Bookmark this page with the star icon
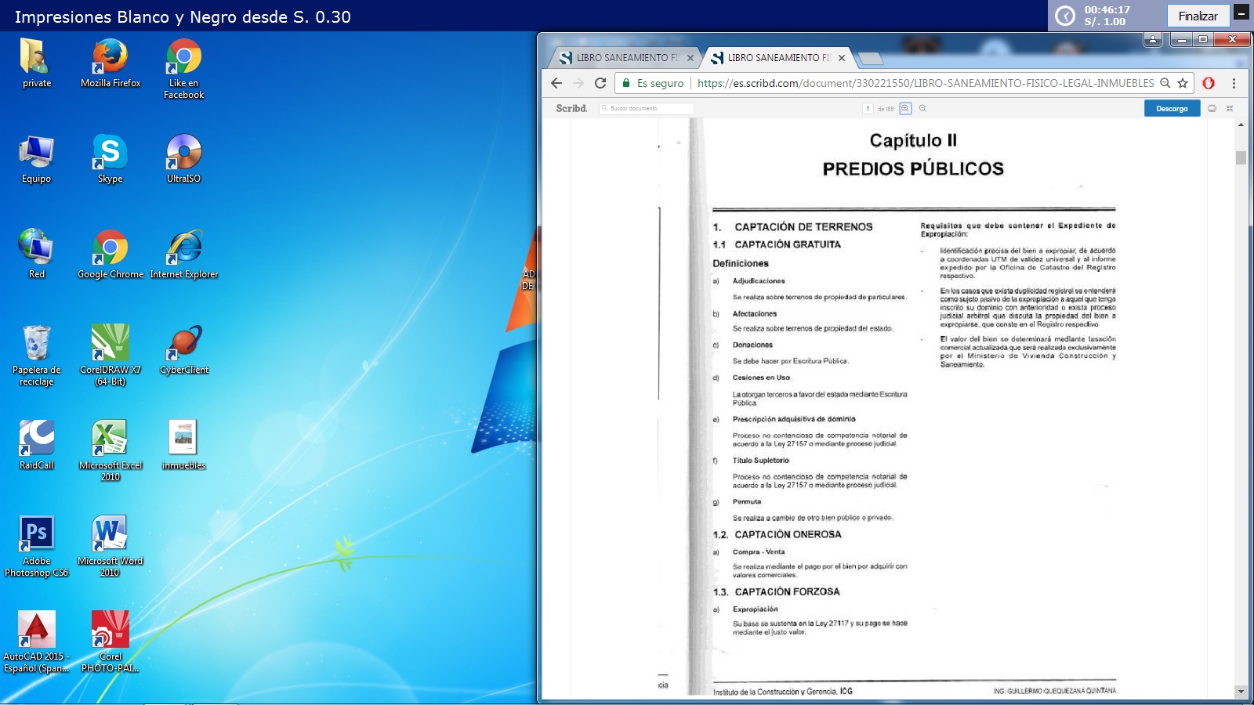Screen dimensions: 1254x705 [1183, 83]
